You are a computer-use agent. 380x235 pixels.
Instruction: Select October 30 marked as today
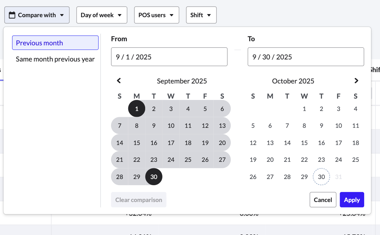click(x=321, y=177)
